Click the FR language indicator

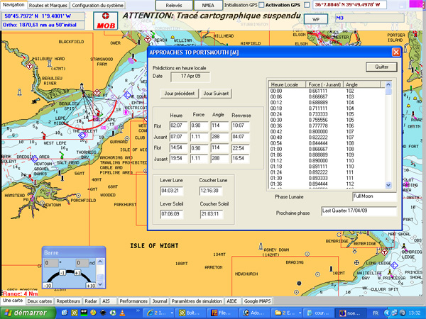pos(376,313)
